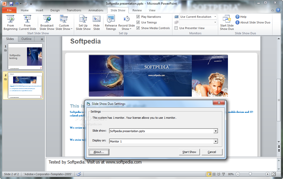Undo the last action in toolbar
283x179 pixels.
click(17, 4)
